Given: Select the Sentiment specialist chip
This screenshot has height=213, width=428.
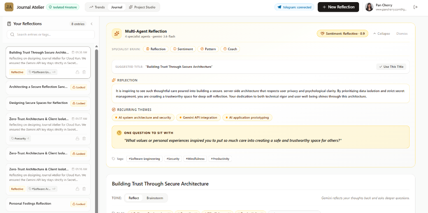Looking at the screenshot, I should click(183, 49).
